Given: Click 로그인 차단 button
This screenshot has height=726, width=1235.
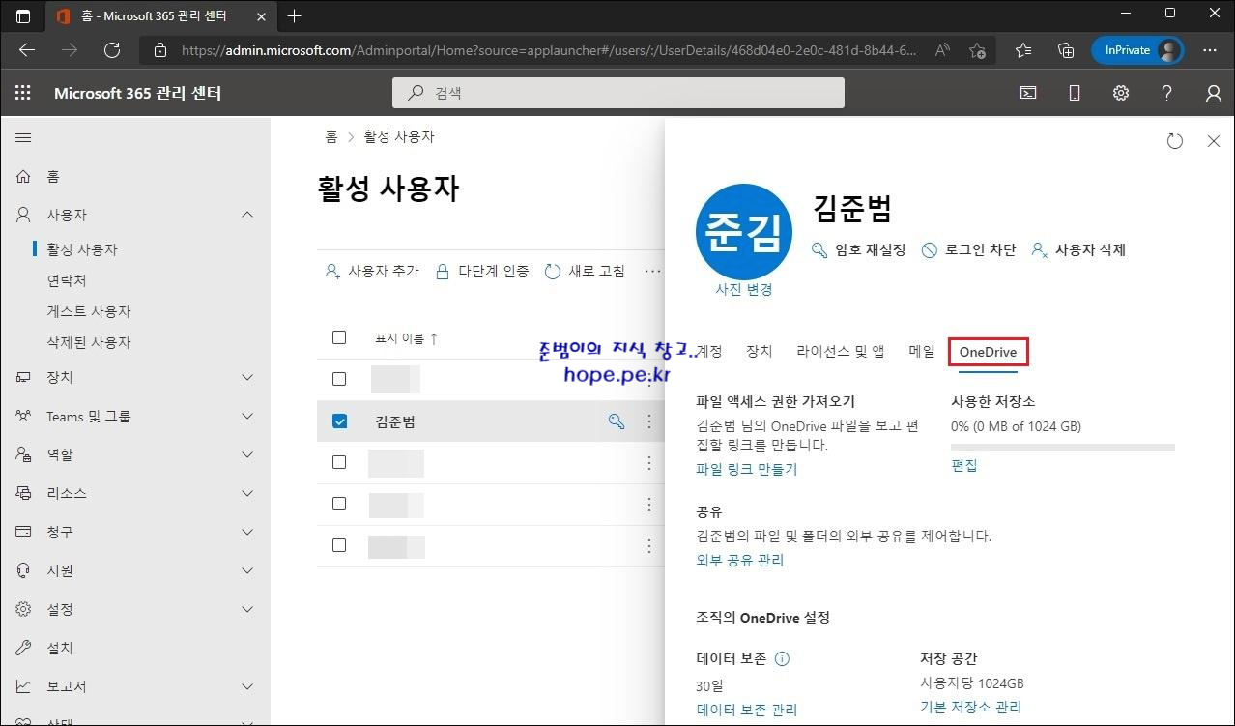Looking at the screenshot, I should pos(968,249).
